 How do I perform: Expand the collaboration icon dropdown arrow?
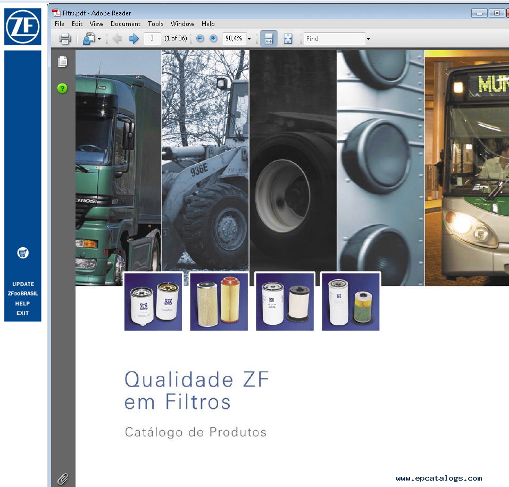click(x=99, y=39)
